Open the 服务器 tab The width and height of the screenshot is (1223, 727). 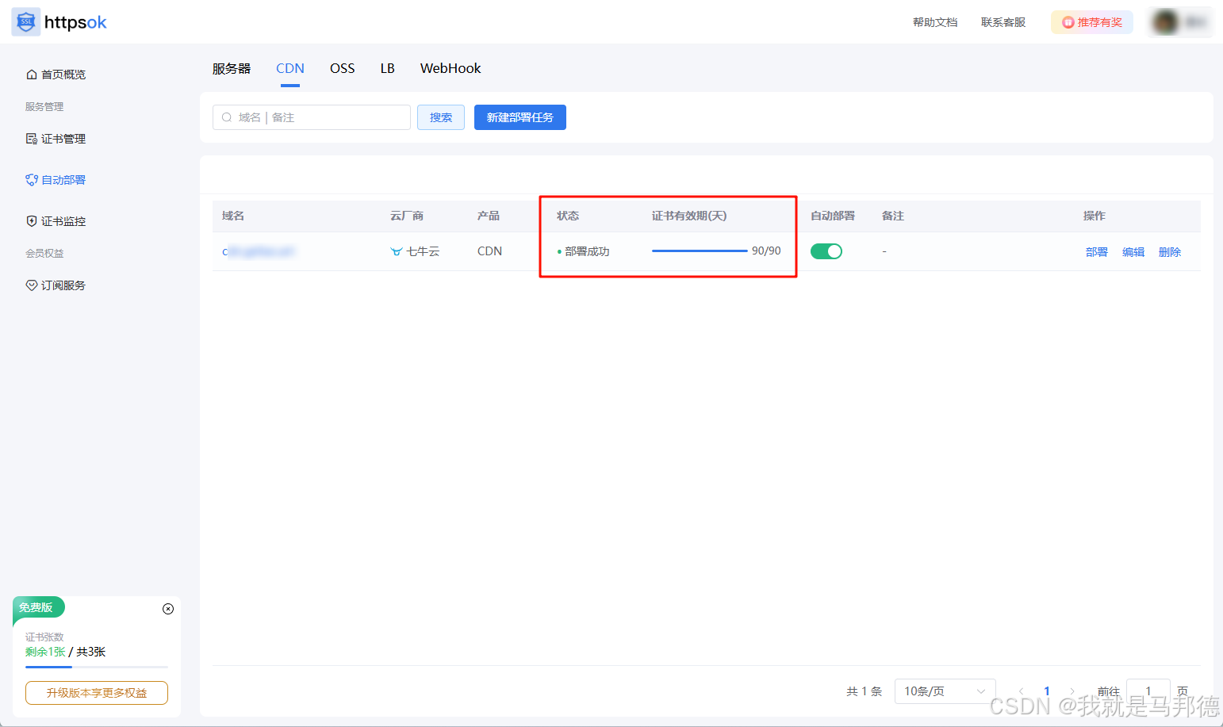coord(231,68)
